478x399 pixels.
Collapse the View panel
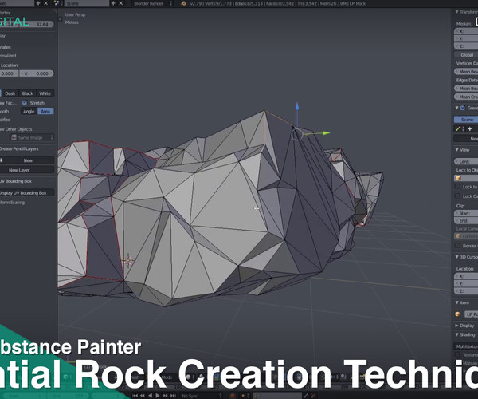[457, 150]
